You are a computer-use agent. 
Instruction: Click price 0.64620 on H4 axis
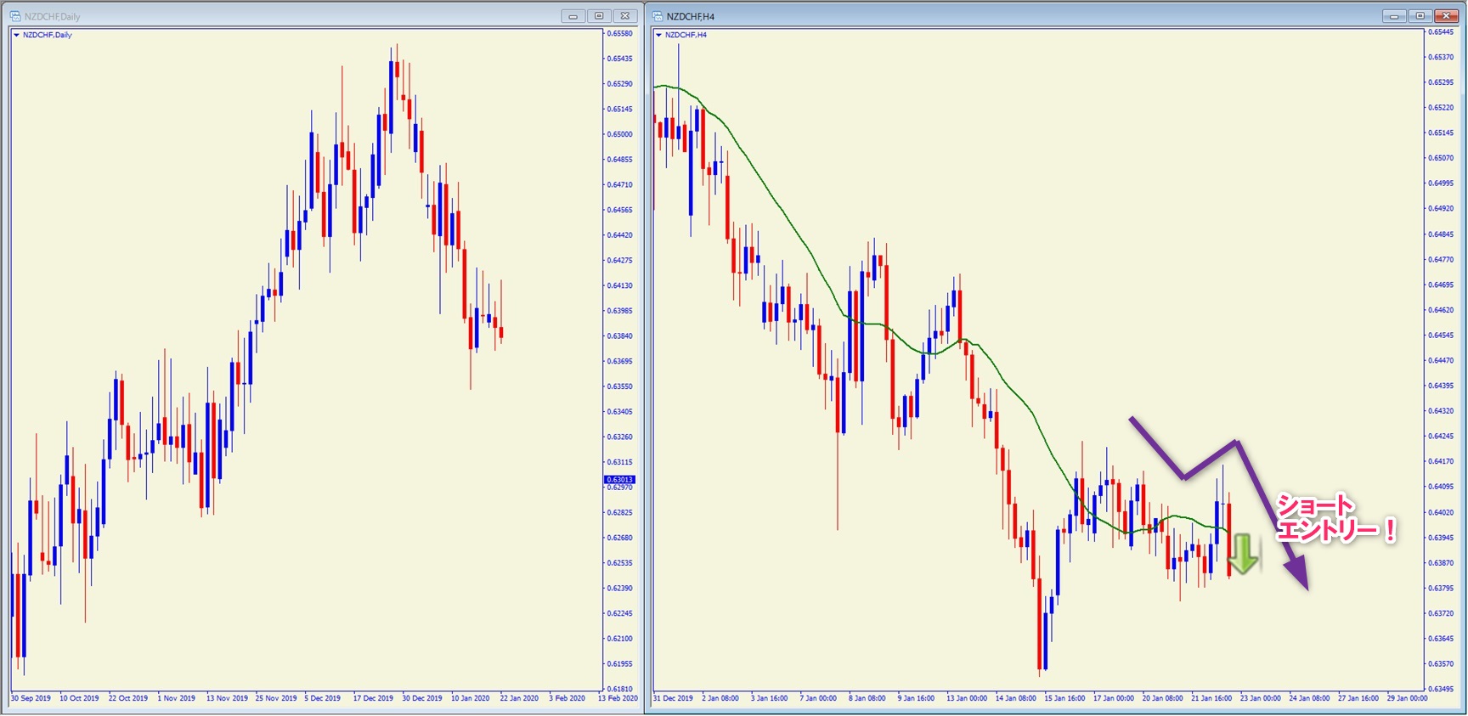click(x=1441, y=310)
